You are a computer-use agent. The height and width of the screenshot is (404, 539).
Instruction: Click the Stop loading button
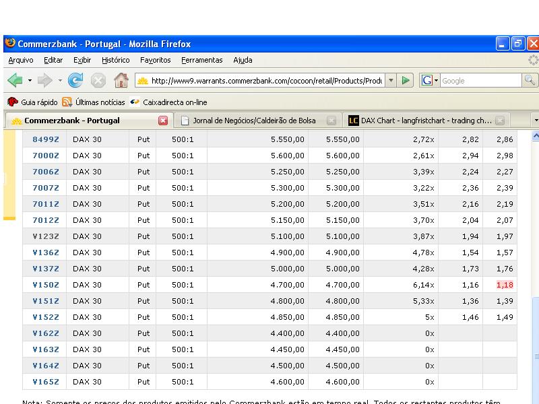click(x=98, y=81)
